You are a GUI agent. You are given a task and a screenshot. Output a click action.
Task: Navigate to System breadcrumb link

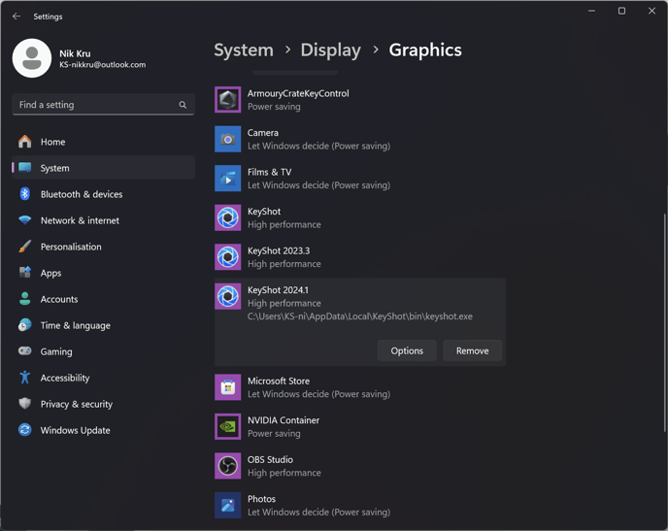(244, 50)
